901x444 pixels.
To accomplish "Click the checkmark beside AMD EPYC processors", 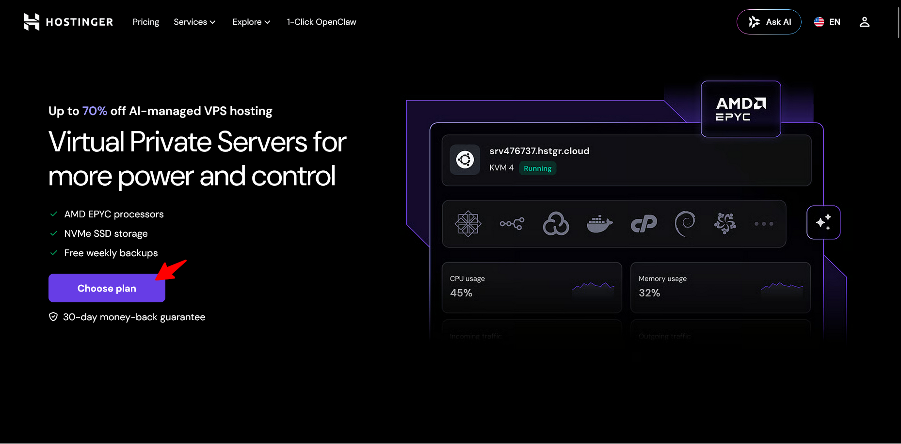I will click(x=54, y=214).
